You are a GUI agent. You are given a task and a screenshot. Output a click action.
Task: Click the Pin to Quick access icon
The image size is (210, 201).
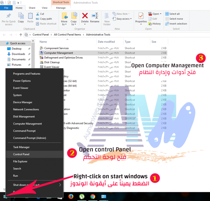coord(9,16)
